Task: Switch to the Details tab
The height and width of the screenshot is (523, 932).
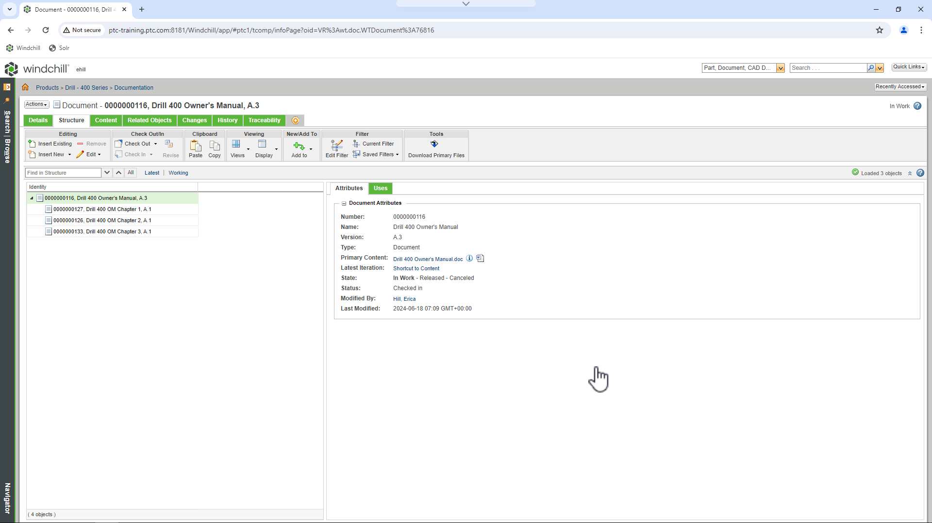Action: point(38,120)
